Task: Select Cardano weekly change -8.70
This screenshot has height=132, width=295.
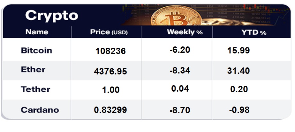Action: pyautogui.click(x=180, y=110)
